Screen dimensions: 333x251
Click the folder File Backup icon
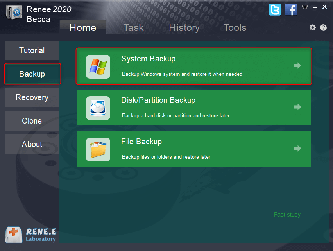pyautogui.click(x=98, y=149)
